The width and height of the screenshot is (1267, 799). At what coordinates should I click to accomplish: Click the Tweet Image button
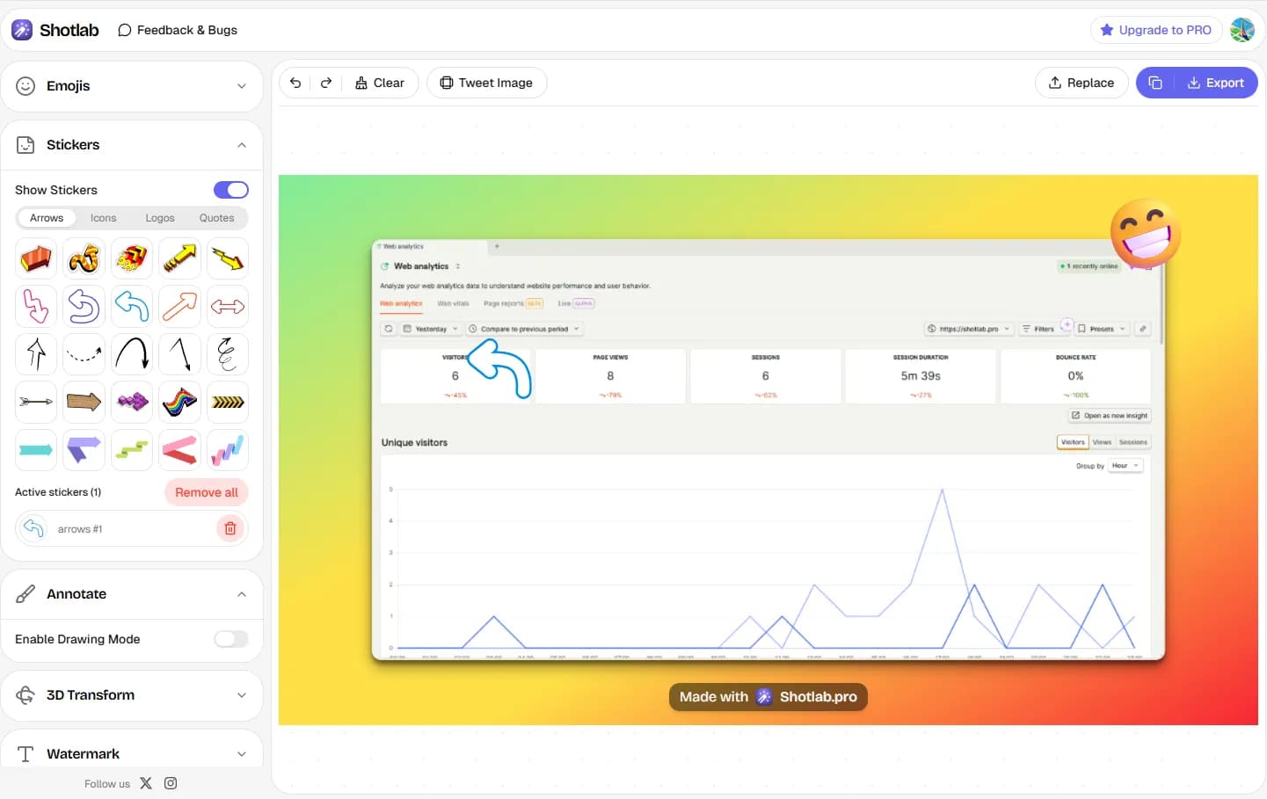pos(486,83)
